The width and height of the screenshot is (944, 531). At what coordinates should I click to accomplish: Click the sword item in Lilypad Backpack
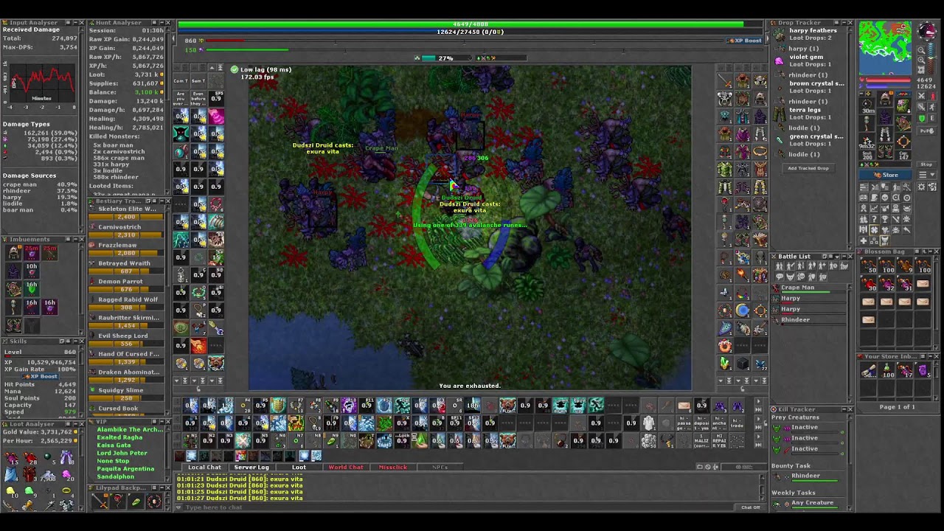click(100, 502)
